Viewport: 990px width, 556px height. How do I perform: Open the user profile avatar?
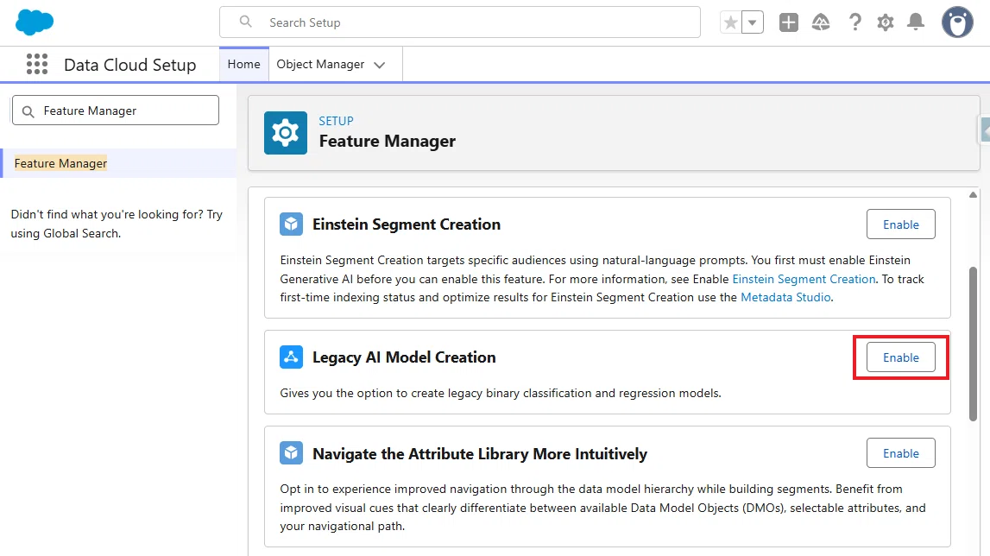tap(957, 22)
